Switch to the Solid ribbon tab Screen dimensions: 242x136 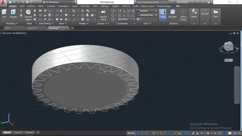tap(22, 6)
